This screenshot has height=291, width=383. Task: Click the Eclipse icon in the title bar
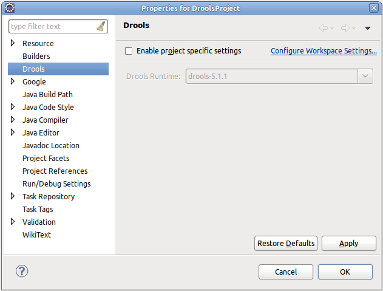tap(9, 7)
